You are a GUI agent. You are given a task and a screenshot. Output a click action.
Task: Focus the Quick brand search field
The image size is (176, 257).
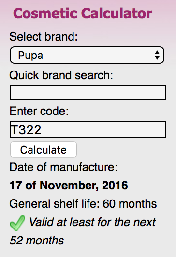88,92
